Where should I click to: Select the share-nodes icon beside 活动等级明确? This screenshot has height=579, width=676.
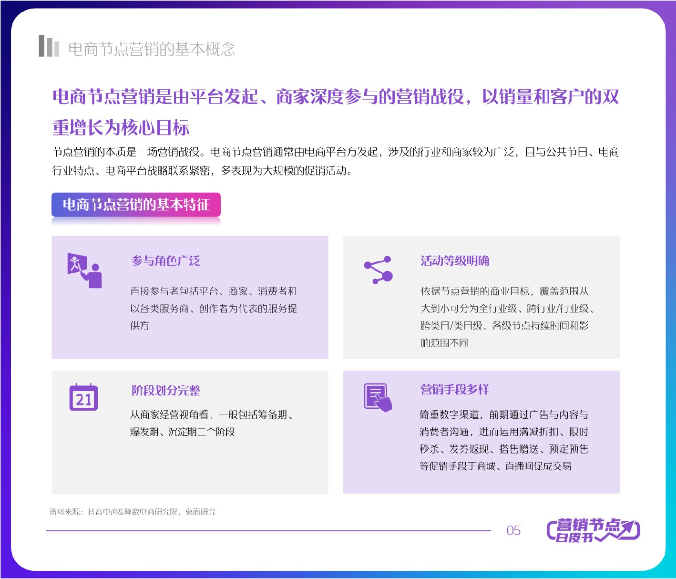click(x=379, y=269)
